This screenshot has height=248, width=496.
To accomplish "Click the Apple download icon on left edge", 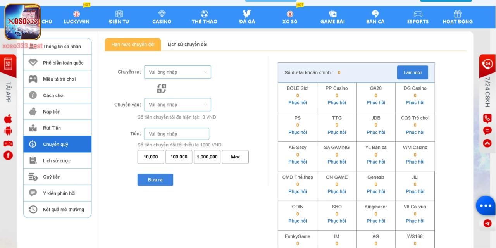I will pyautogui.click(x=7, y=118).
